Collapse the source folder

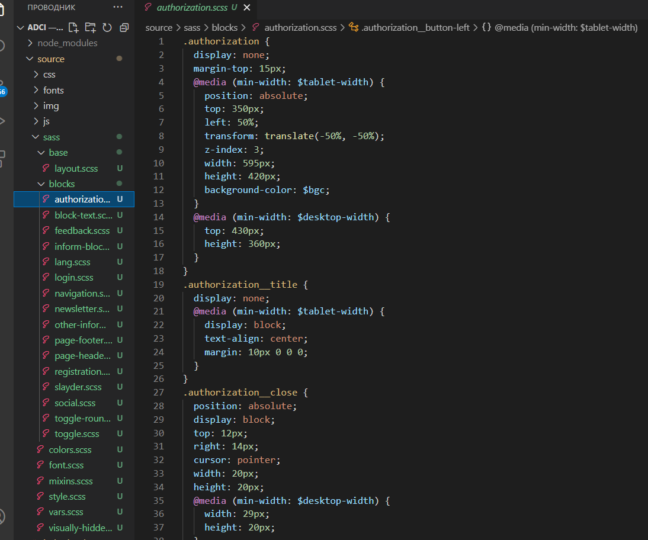50,59
